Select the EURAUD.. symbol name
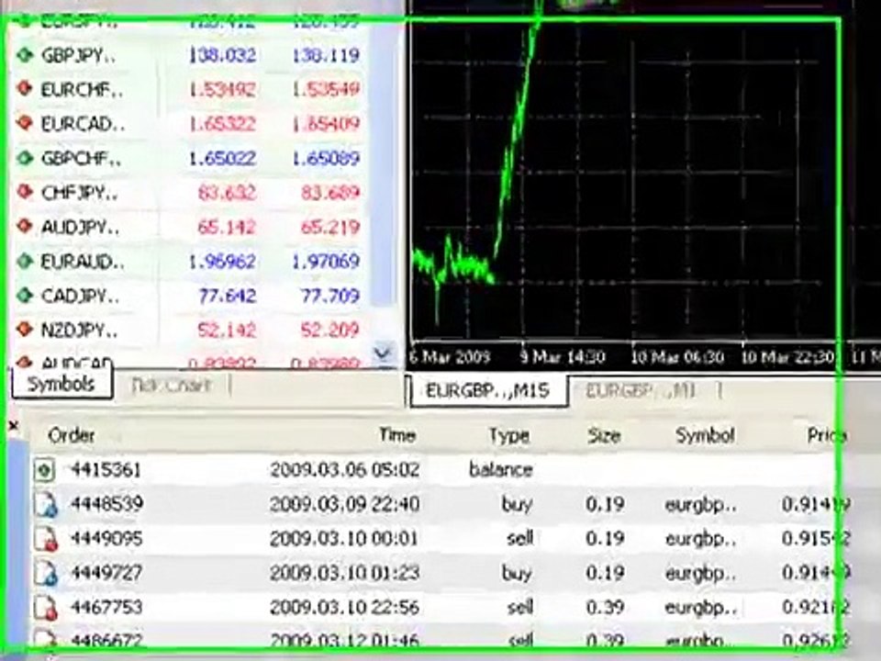 coord(84,262)
